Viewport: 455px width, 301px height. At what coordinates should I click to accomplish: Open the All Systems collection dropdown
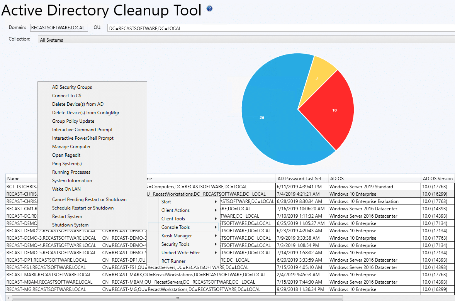[232, 39]
